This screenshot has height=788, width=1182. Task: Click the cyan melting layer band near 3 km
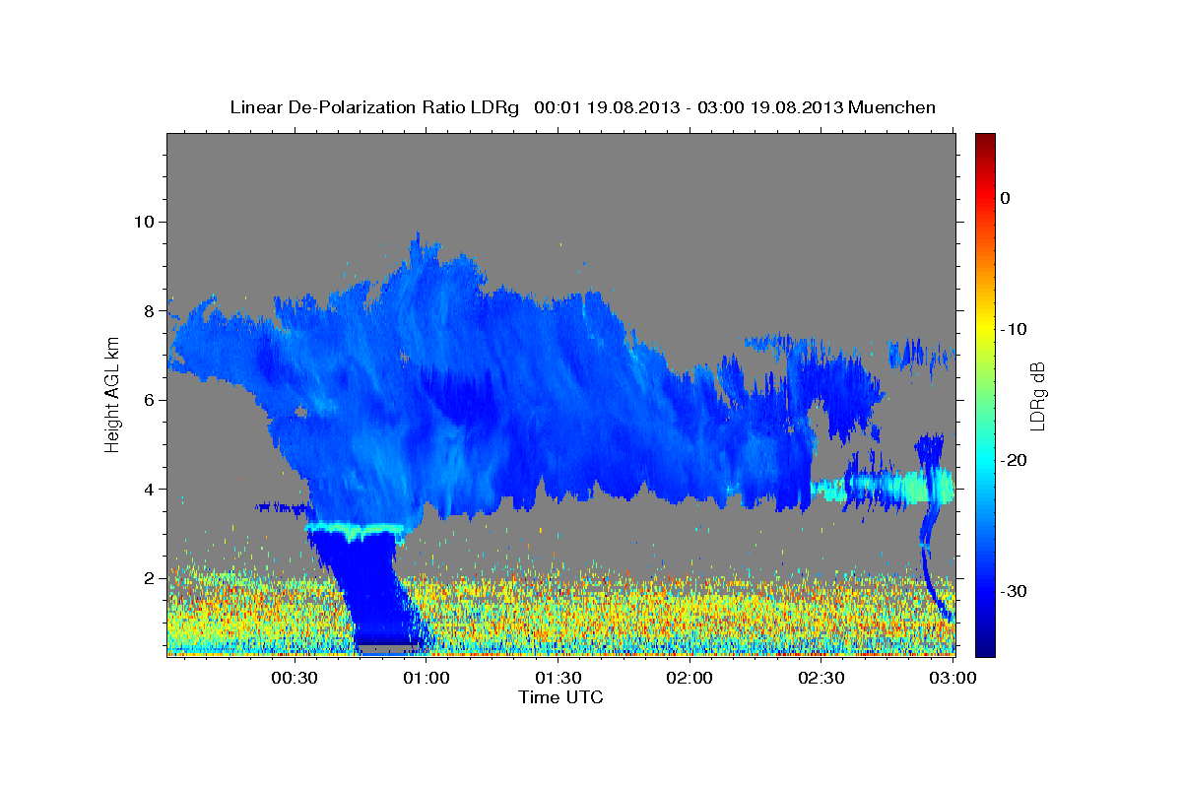click(x=356, y=531)
